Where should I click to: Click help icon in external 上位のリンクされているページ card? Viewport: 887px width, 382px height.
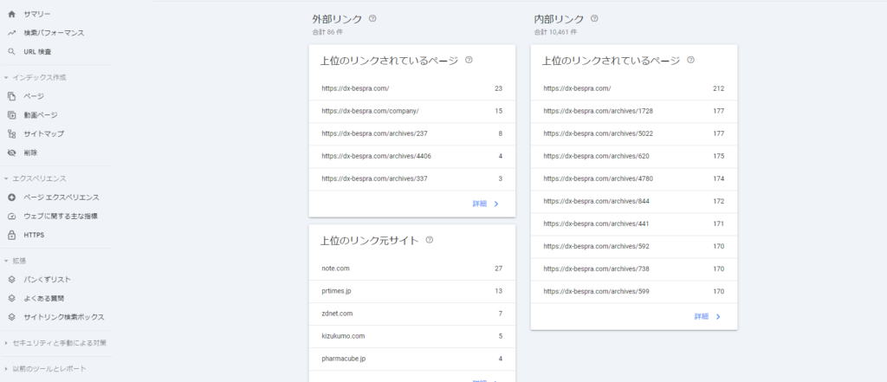click(469, 60)
